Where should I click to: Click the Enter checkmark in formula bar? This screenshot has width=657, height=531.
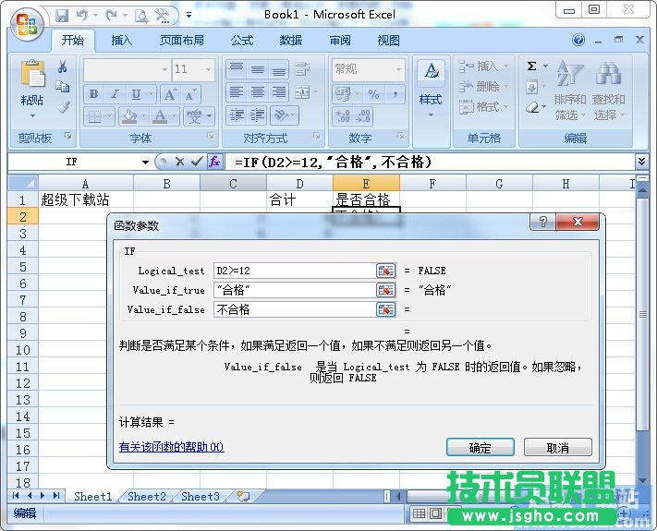[196, 162]
